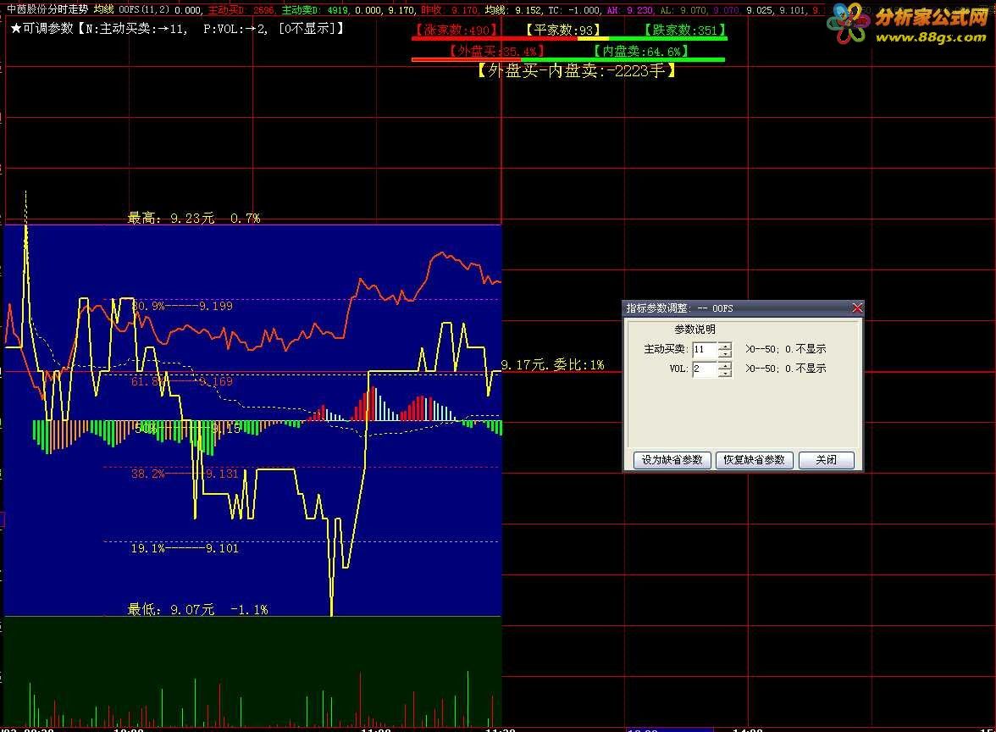Focus the 主动买卖 value field showing 11
This screenshot has height=732, width=996.
[705, 349]
